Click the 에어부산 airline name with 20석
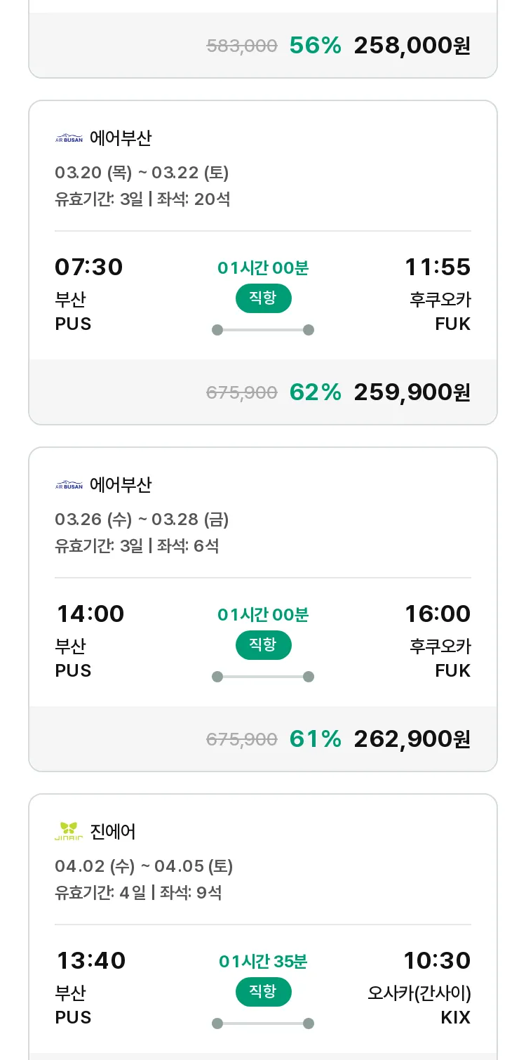Screen dimensions: 526x1060 (x=121, y=138)
